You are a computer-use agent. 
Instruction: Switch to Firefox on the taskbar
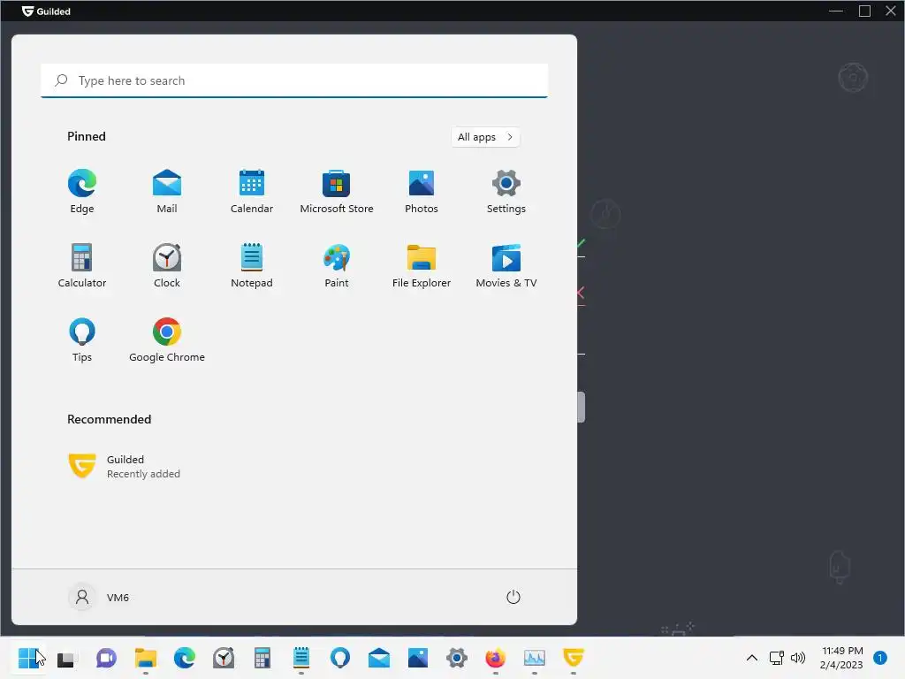[x=496, y=658]
